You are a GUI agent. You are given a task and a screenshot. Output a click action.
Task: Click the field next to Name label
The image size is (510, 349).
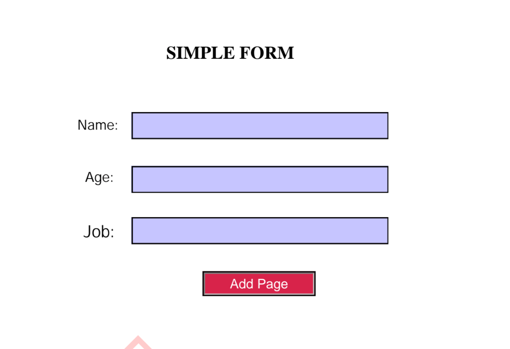[x=260, y=125]
